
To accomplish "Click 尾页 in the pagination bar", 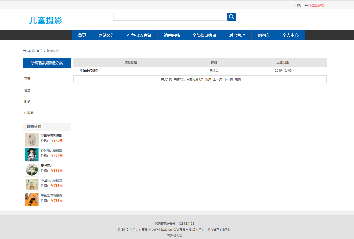I will point(238,79).
